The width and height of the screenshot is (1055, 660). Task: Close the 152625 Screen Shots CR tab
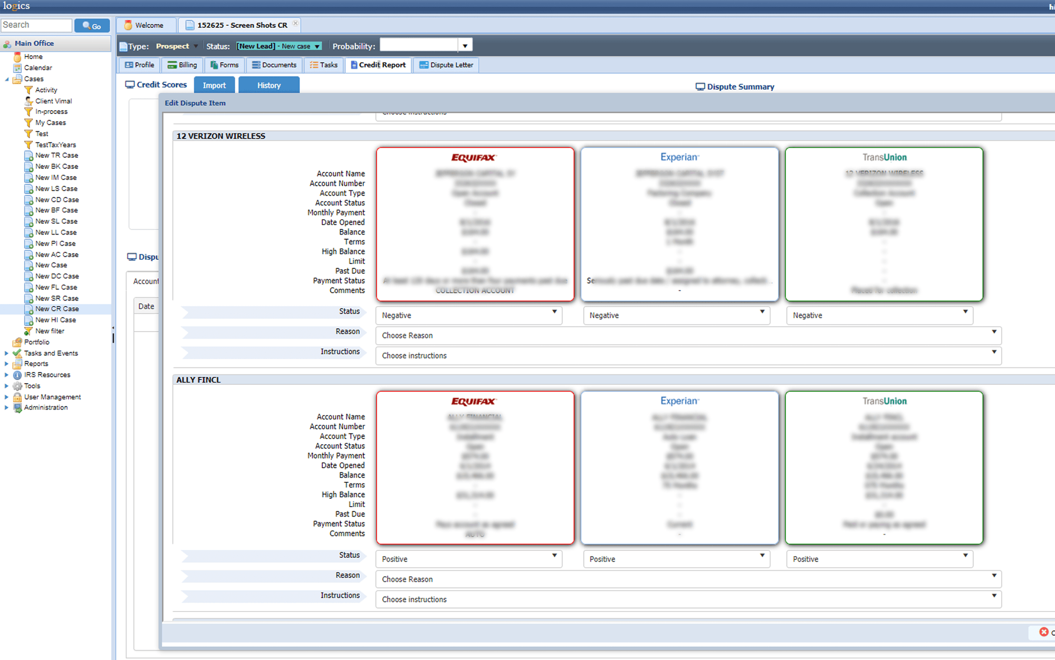tap(295, 23)
